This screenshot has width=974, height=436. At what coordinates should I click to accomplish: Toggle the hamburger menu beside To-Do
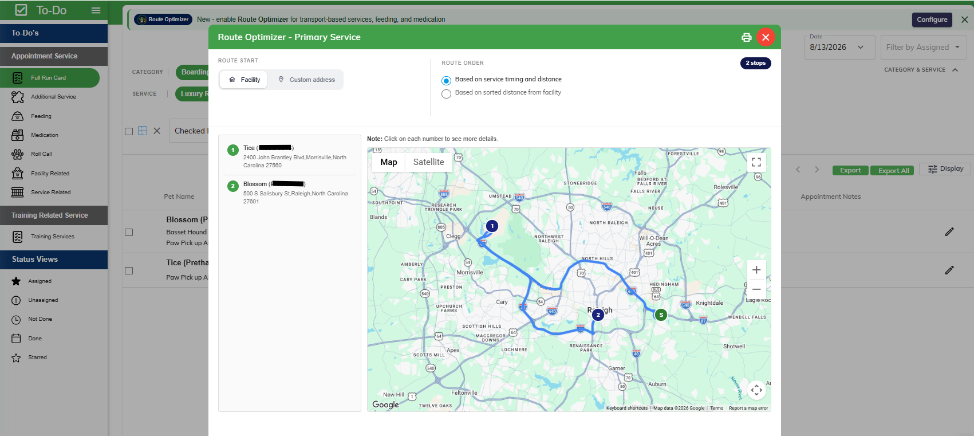96,10
